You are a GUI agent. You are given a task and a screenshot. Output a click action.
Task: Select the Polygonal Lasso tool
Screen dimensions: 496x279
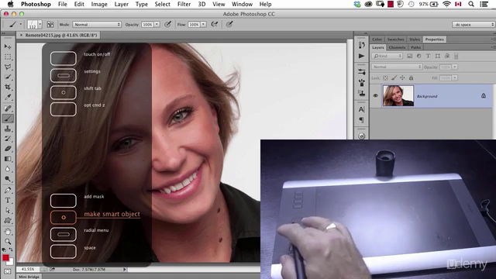pyautogui.click(x=8, y=67)
